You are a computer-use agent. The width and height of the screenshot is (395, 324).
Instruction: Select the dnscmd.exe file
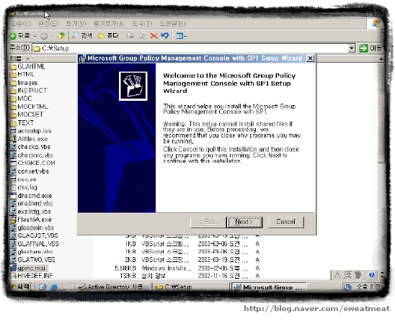[x=31, y=196]
